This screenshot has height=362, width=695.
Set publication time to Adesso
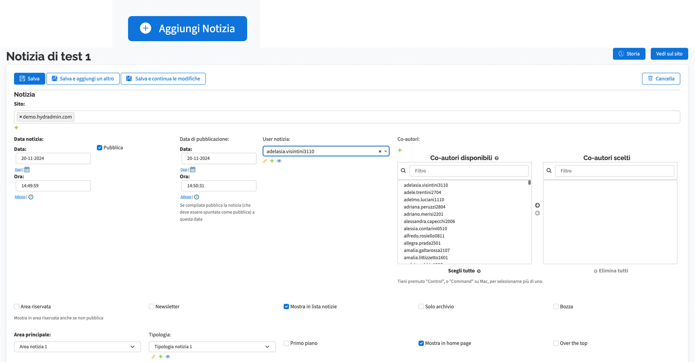pos(186,197)
